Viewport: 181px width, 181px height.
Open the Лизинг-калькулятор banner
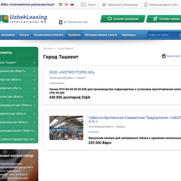pos(19,165)
